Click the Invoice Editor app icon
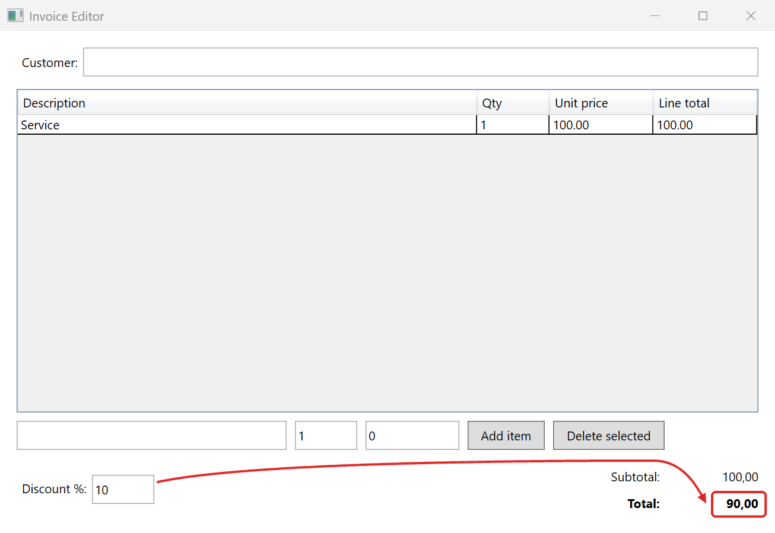The height and width of the screenshot is (533, 775). click(x=15, y=16)
